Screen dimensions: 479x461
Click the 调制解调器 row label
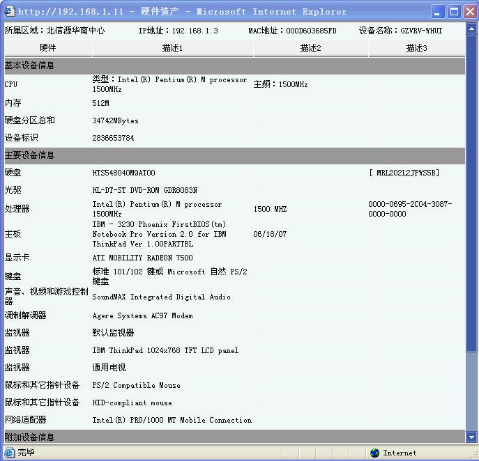click(x=26, y=315)
